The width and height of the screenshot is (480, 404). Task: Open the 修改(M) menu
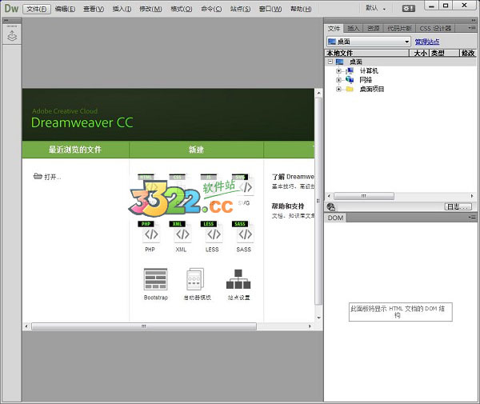click(150, 9)
